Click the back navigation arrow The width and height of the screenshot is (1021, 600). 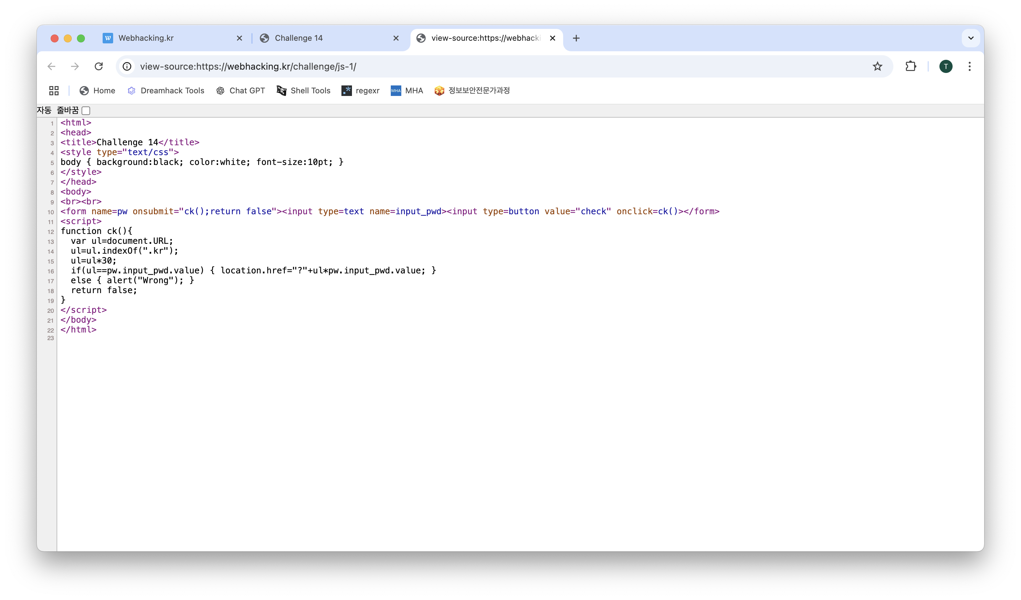(51, 66)
